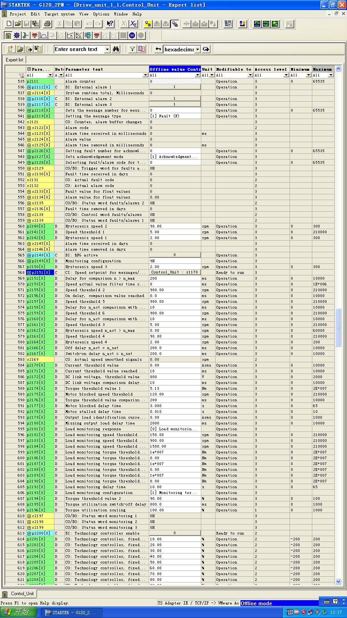The width and height of the screenshot is (347, 618).
Task: Open the Edit menu
Action: [x=35, y=14]
